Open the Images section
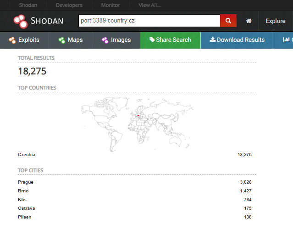 116,40
